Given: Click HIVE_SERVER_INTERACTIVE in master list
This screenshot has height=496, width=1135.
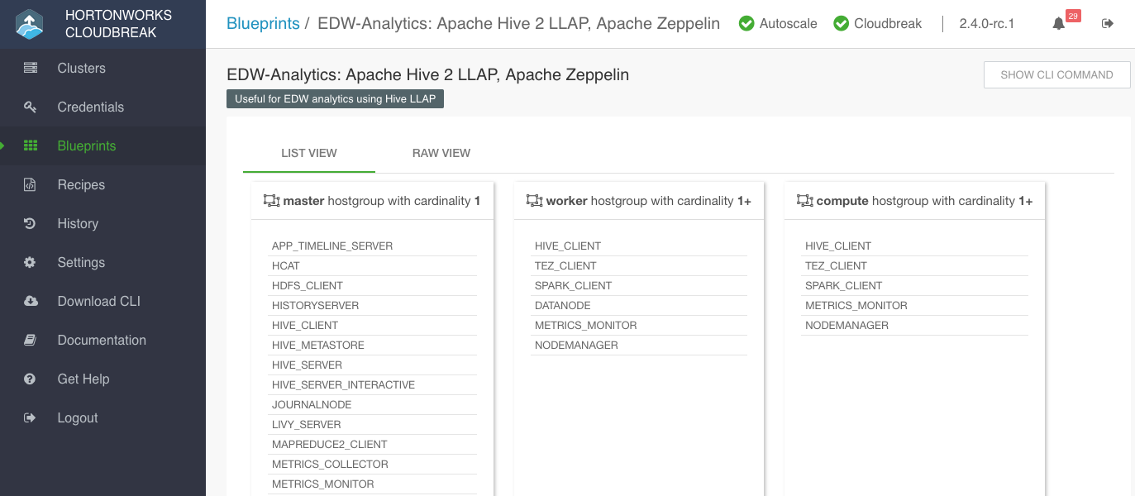Looking at the screenshot, I should pos(343,384).
